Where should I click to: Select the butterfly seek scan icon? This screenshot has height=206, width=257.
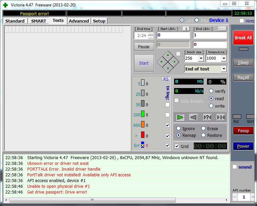(x=221, y=117)
